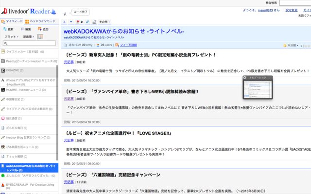Click the 更新 refresh button

(x=8, y=29)
